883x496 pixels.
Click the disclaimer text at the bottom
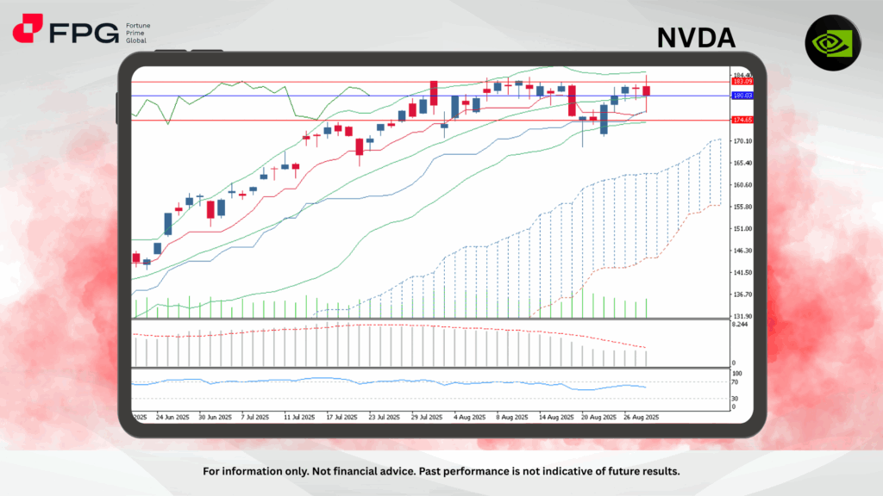(x=441, y=472)
